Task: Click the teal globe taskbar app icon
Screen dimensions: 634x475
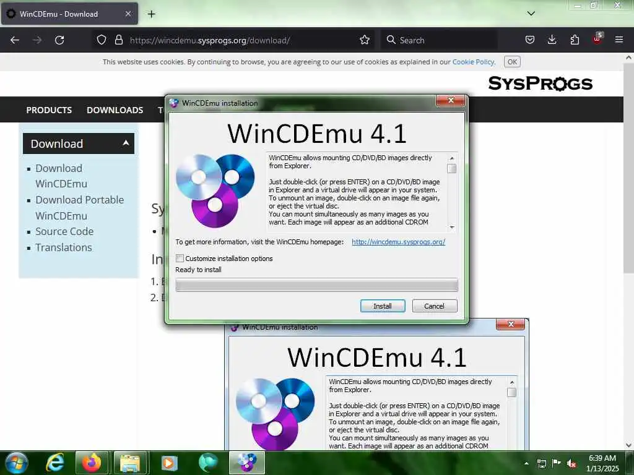Action: tap(208, 463)
